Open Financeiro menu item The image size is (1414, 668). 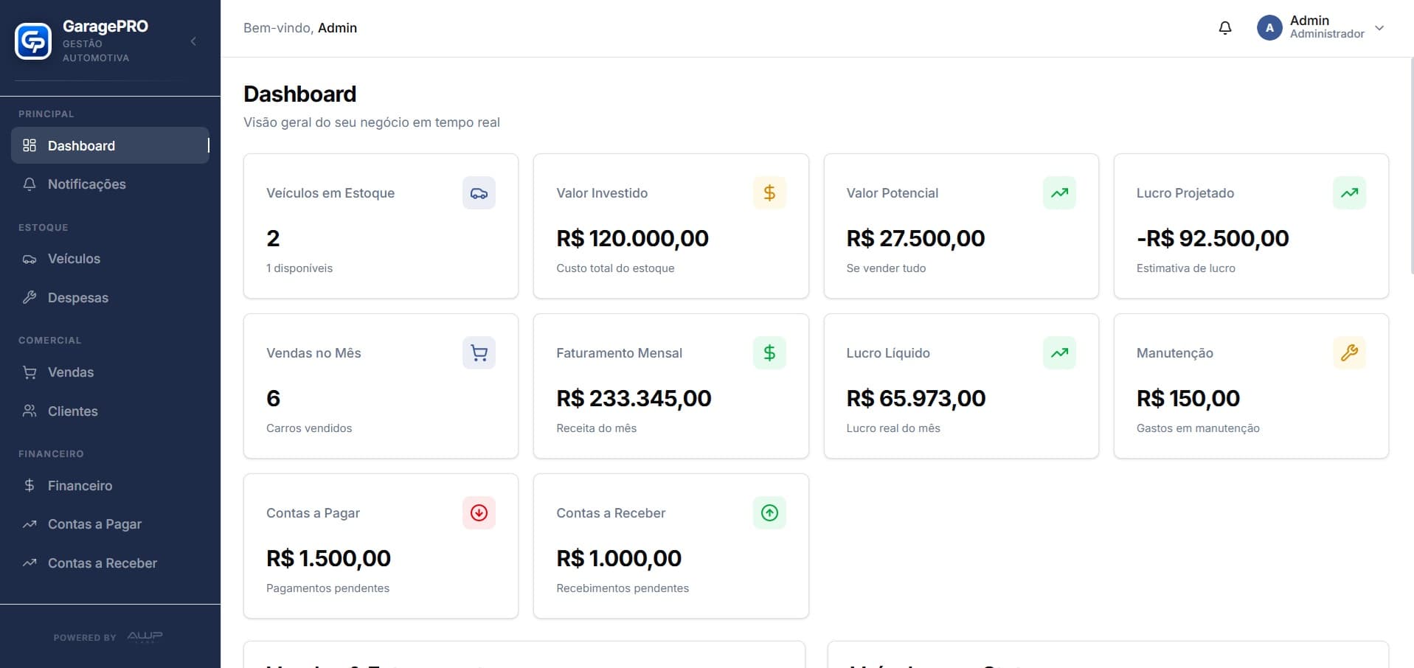(x=110, y=486)
